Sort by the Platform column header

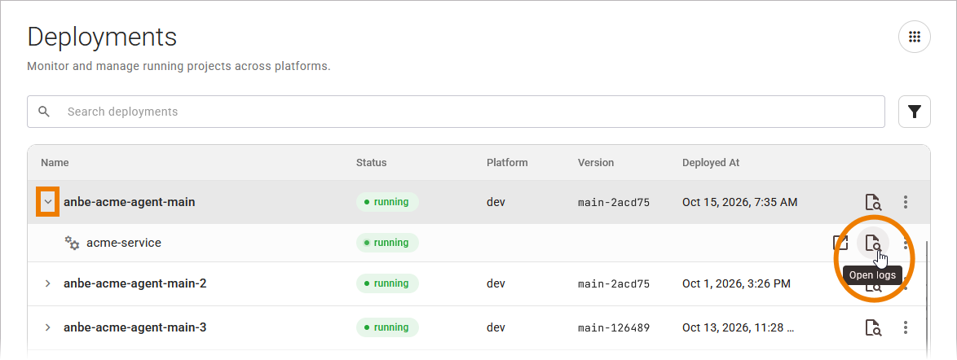[x=507, y=163]
